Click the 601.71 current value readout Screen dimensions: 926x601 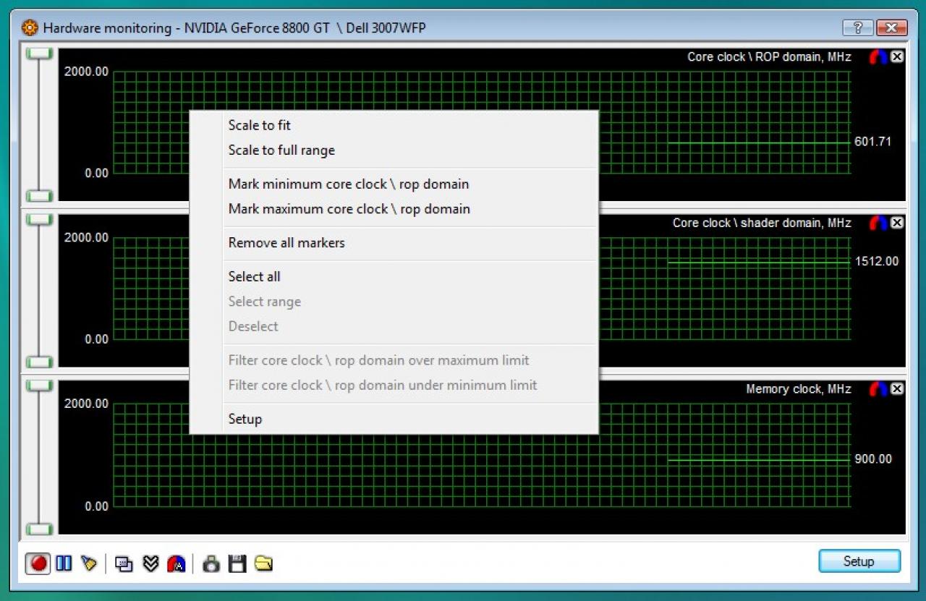click(x=872, y=142)
